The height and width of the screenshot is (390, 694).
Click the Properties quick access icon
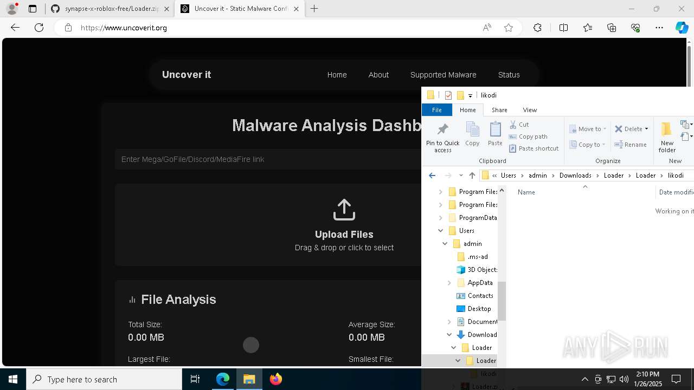(448, 95)
